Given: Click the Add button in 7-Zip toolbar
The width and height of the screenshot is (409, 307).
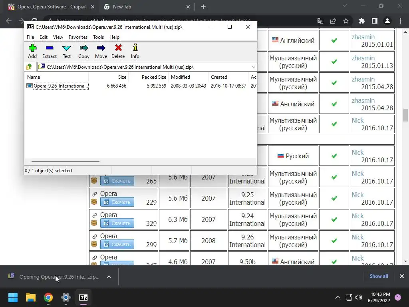Looking at the screenshot, I should (x=32, y=51).
